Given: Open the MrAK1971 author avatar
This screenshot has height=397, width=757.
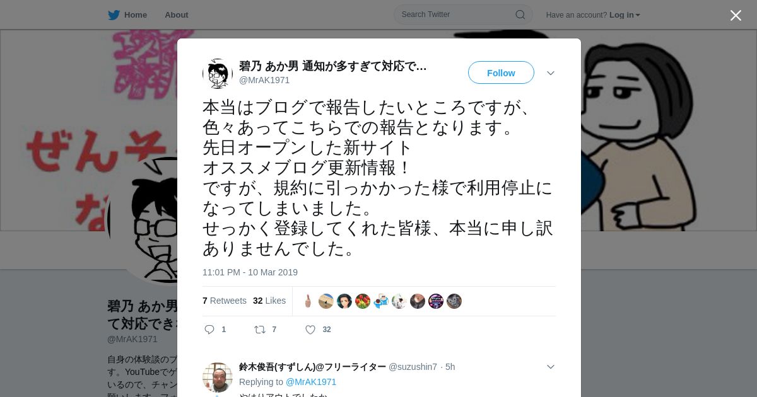Looking at the screenshot, I should 218,74.
